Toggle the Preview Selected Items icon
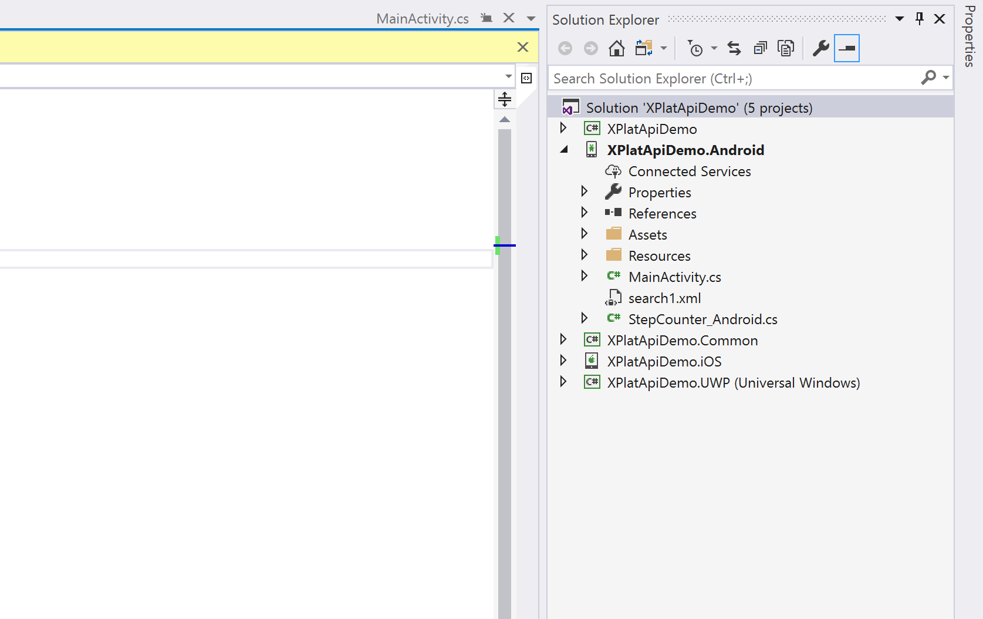 846,49
